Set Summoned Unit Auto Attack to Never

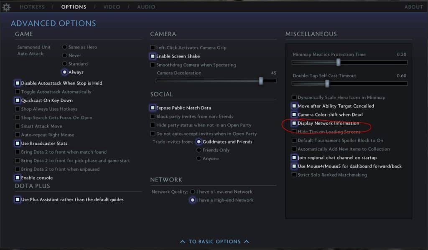tap(65, 55)
